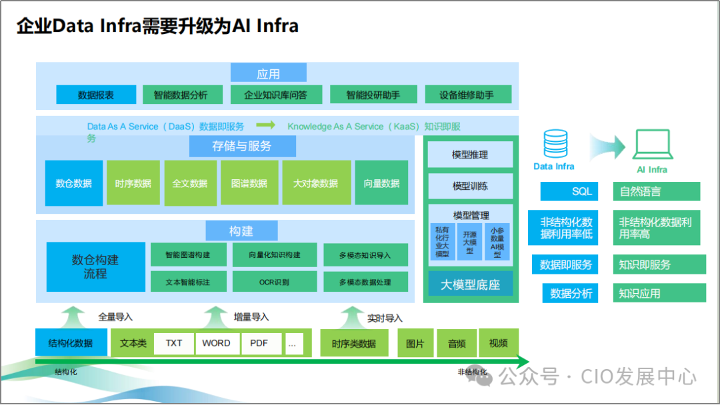Click the 非结构化数据利用率低 box
This screenshot has width=720, height=405.
click(x=563, y=228)
